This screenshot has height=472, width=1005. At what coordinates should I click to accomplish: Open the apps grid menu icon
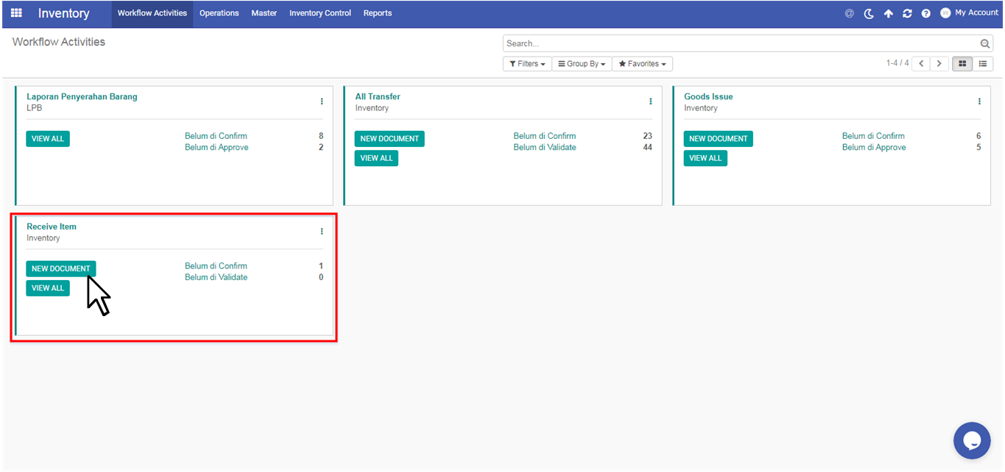[16, 13]
